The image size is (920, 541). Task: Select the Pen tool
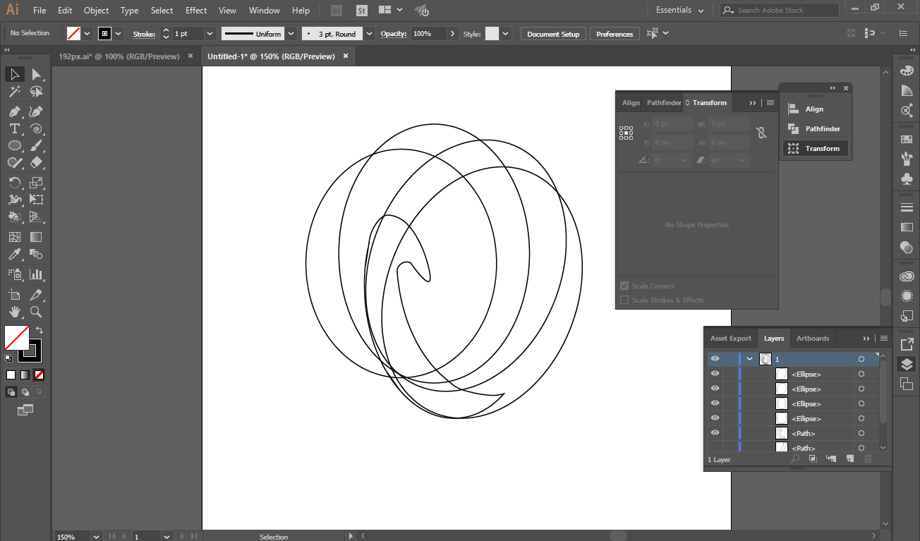pos(14,111)
